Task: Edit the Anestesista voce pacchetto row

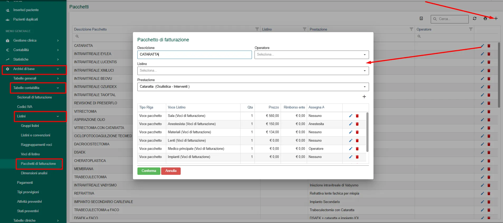Action: tap(351, 124)
